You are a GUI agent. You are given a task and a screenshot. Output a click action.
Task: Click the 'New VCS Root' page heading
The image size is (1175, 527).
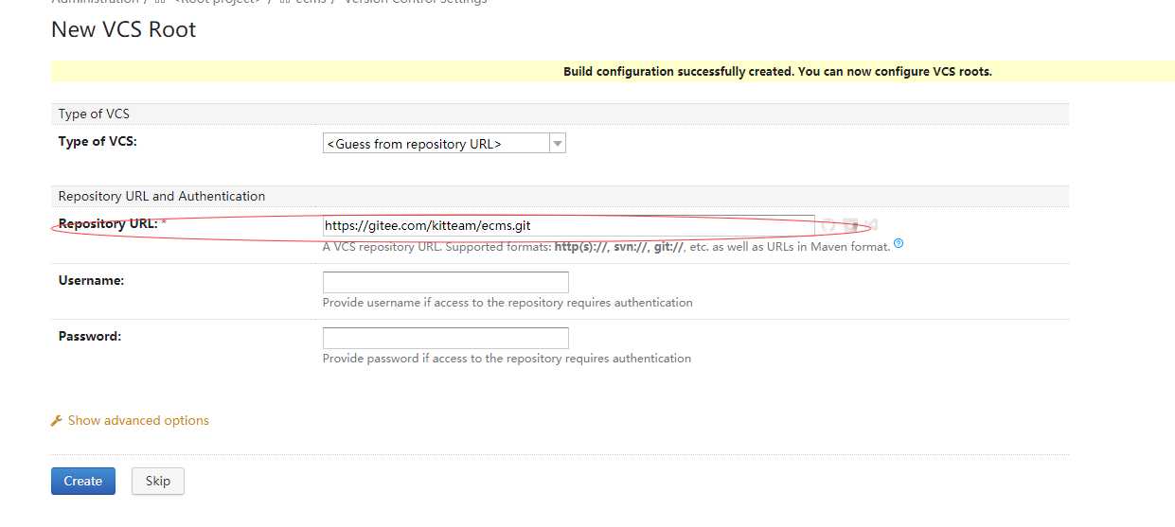coord(124,29)
